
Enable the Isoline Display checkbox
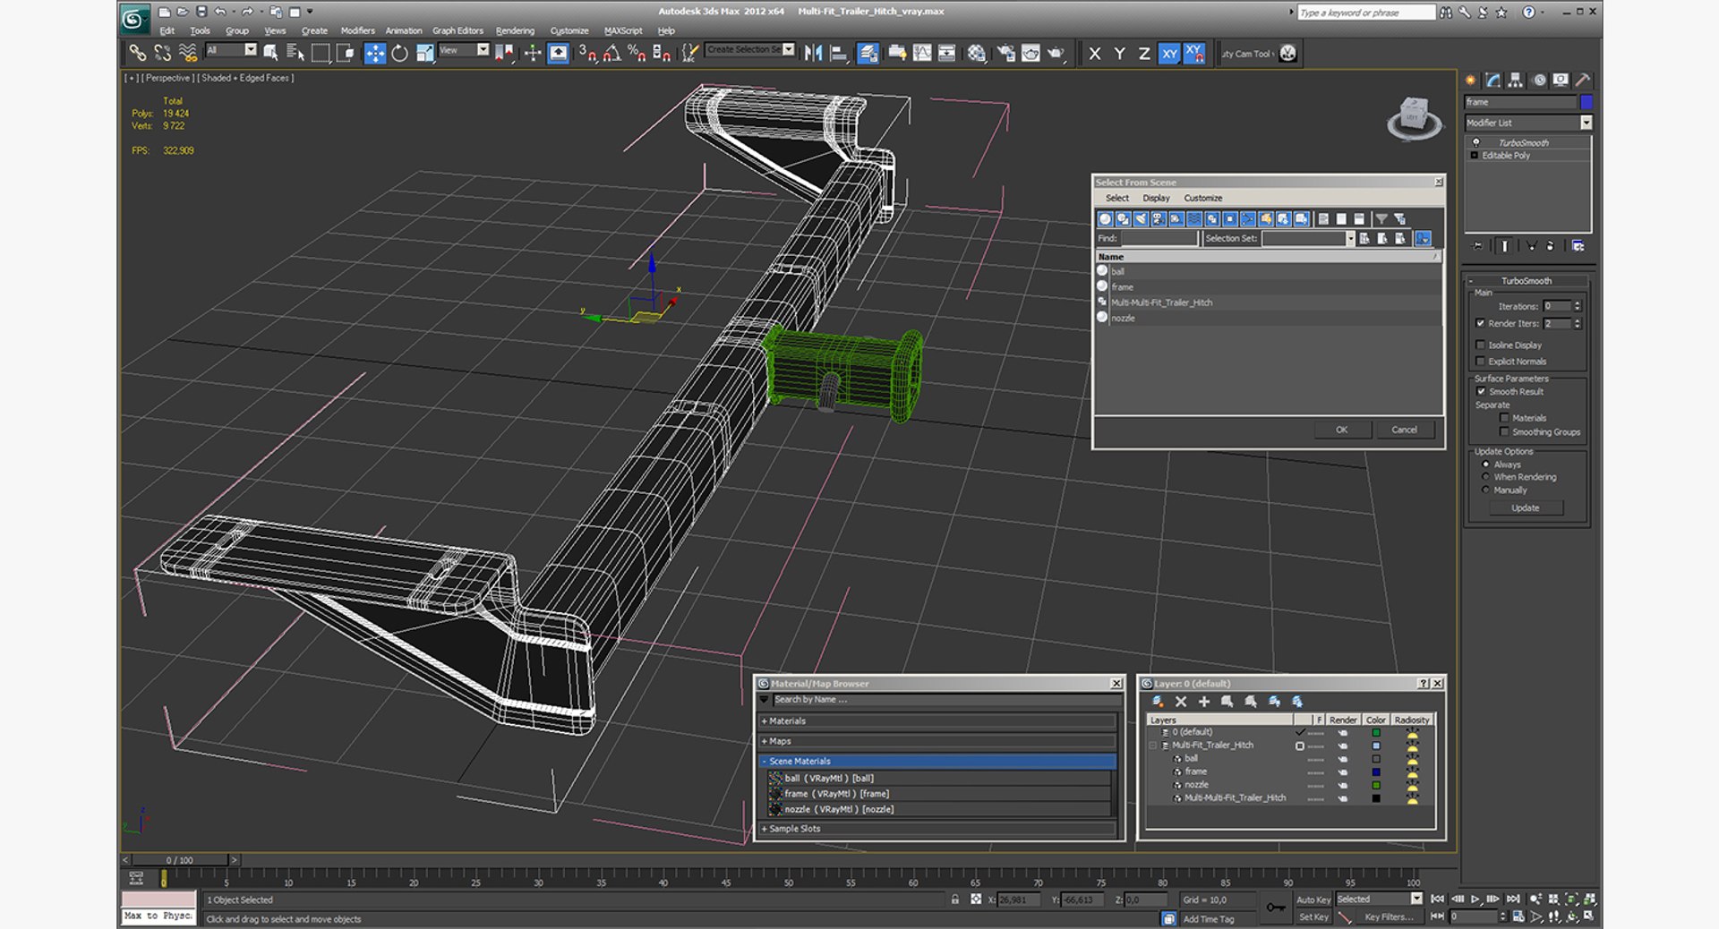(x=1480, y=345)
